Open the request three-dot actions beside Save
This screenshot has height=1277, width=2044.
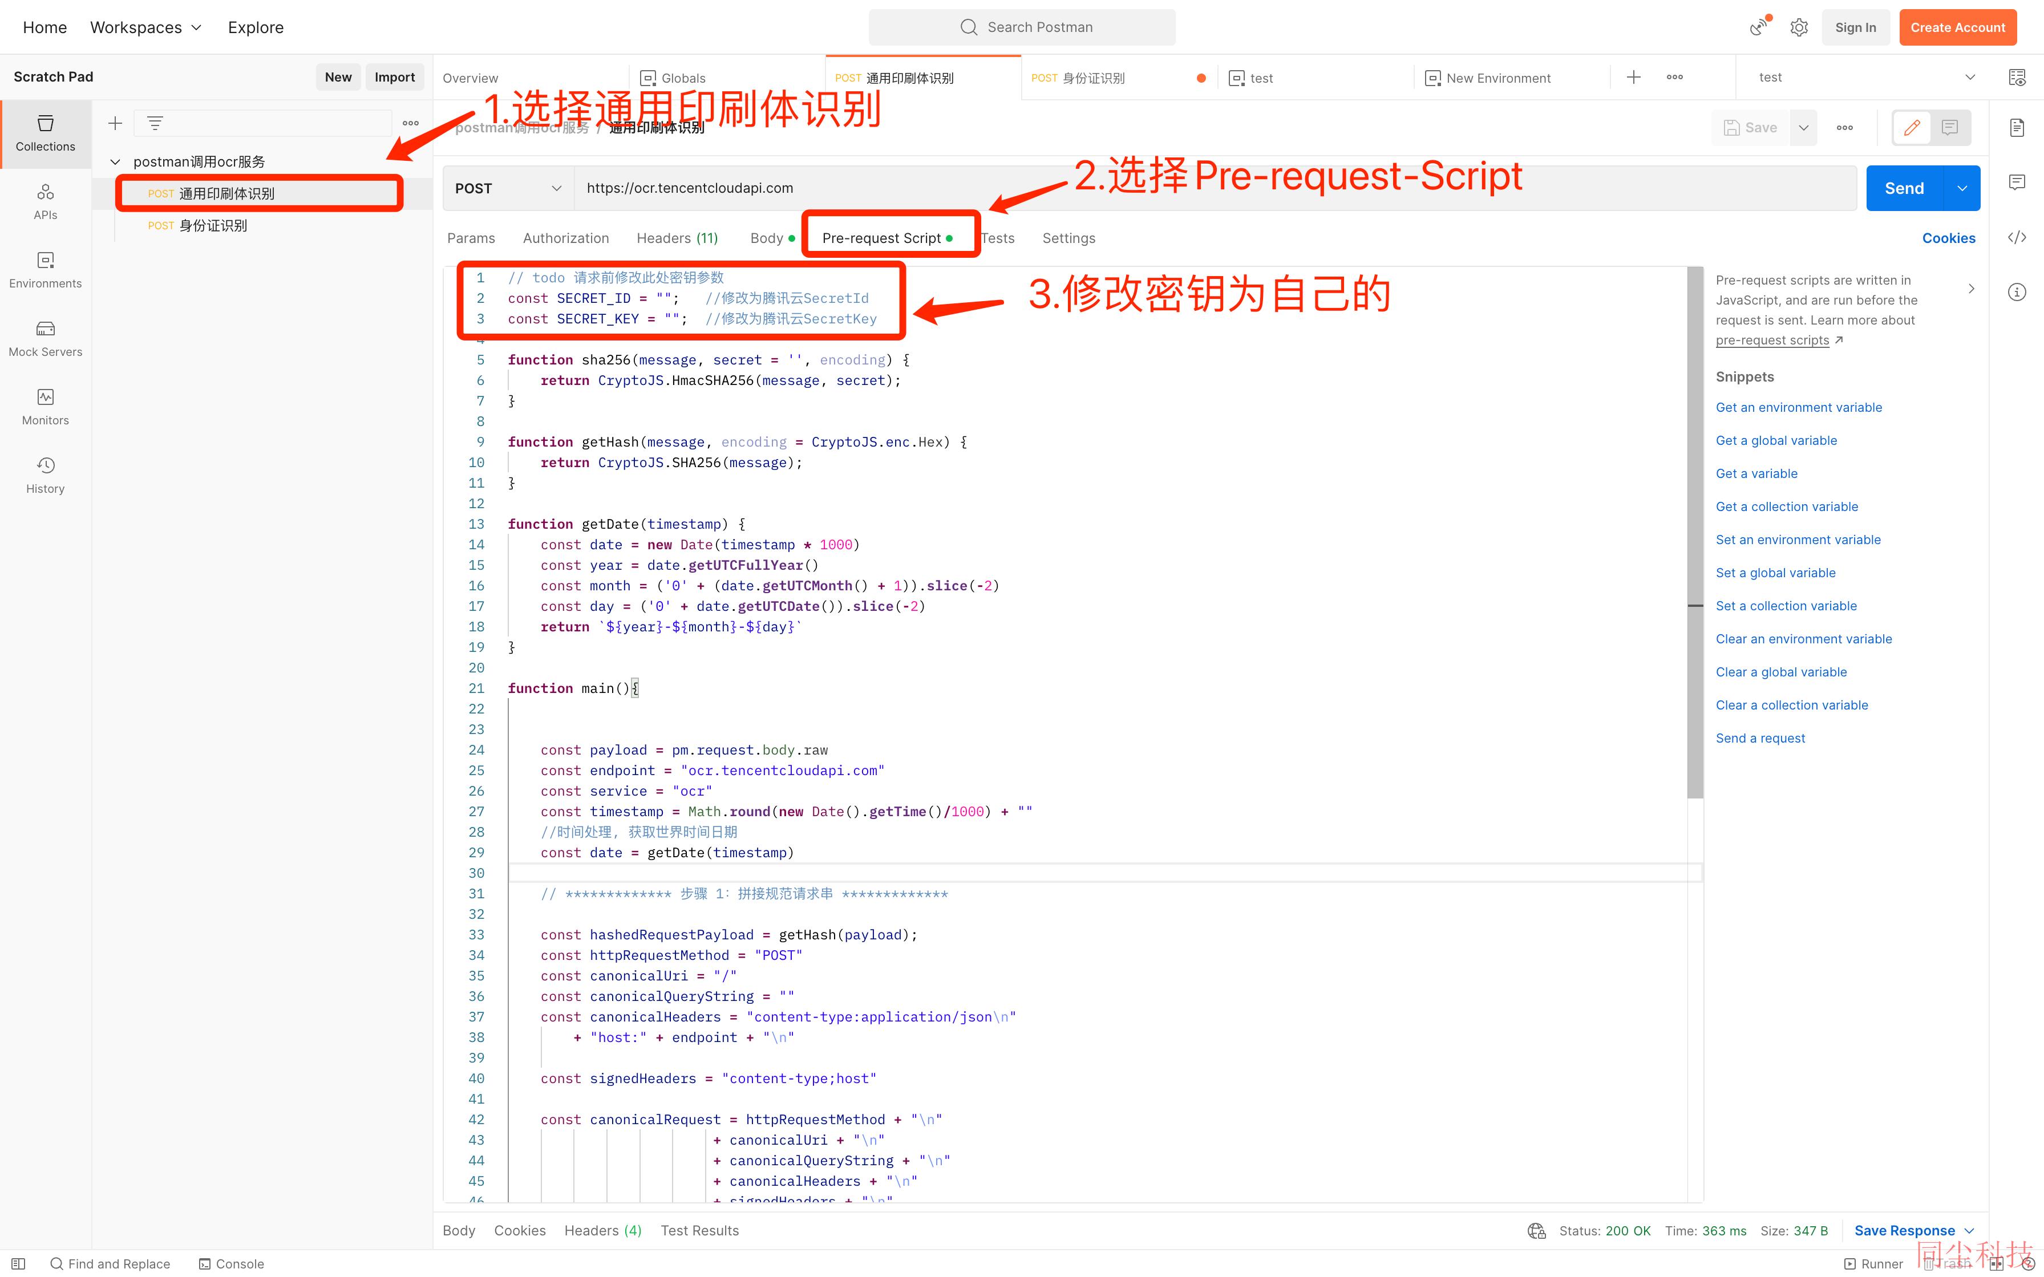coord(1845,128)
